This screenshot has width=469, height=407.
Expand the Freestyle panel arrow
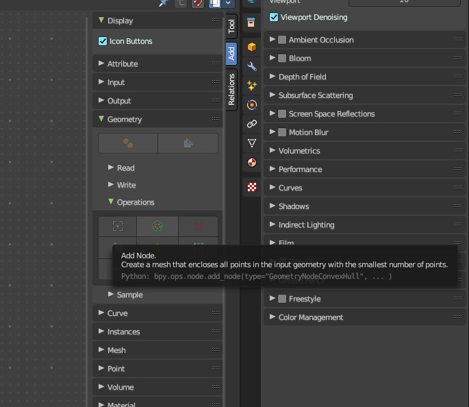[272, 298]
